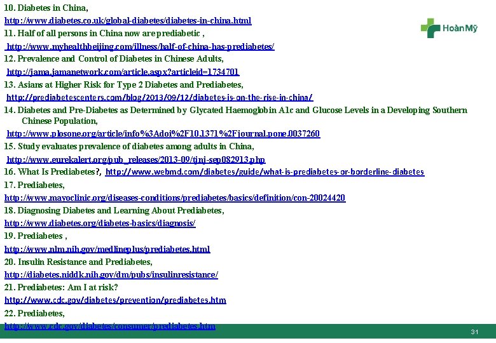
Task: Open the plosone.org journal article link
Action: [163, 133]
